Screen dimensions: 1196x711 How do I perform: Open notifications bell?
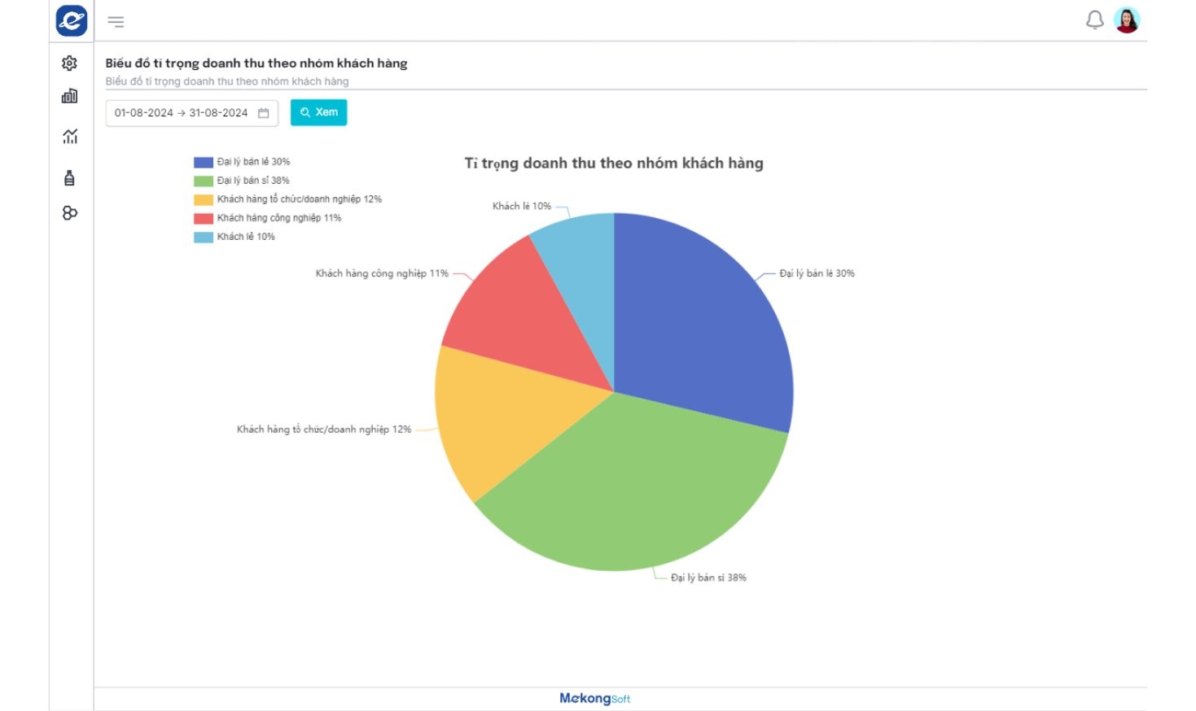(x=1095, y=20)
